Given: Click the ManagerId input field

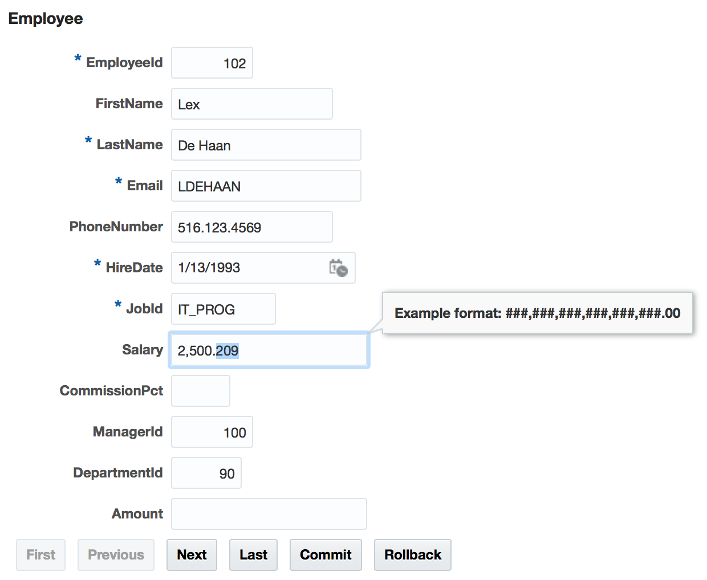Looking at the screenshot, I should pyautogui.click(x=212, y=432).
